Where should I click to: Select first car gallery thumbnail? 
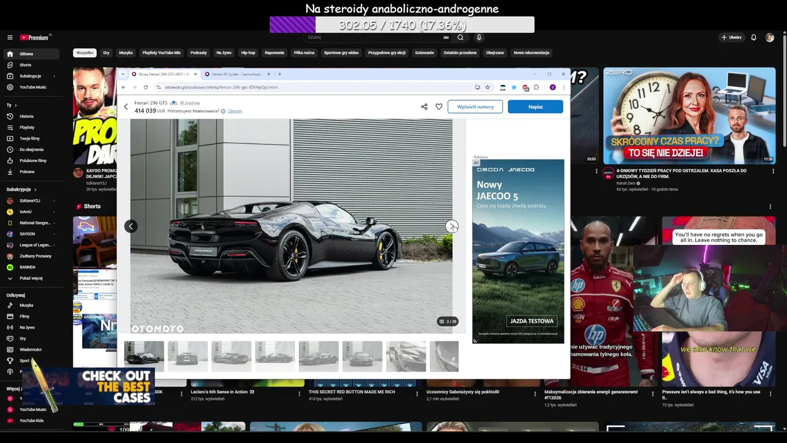point(144,356)
